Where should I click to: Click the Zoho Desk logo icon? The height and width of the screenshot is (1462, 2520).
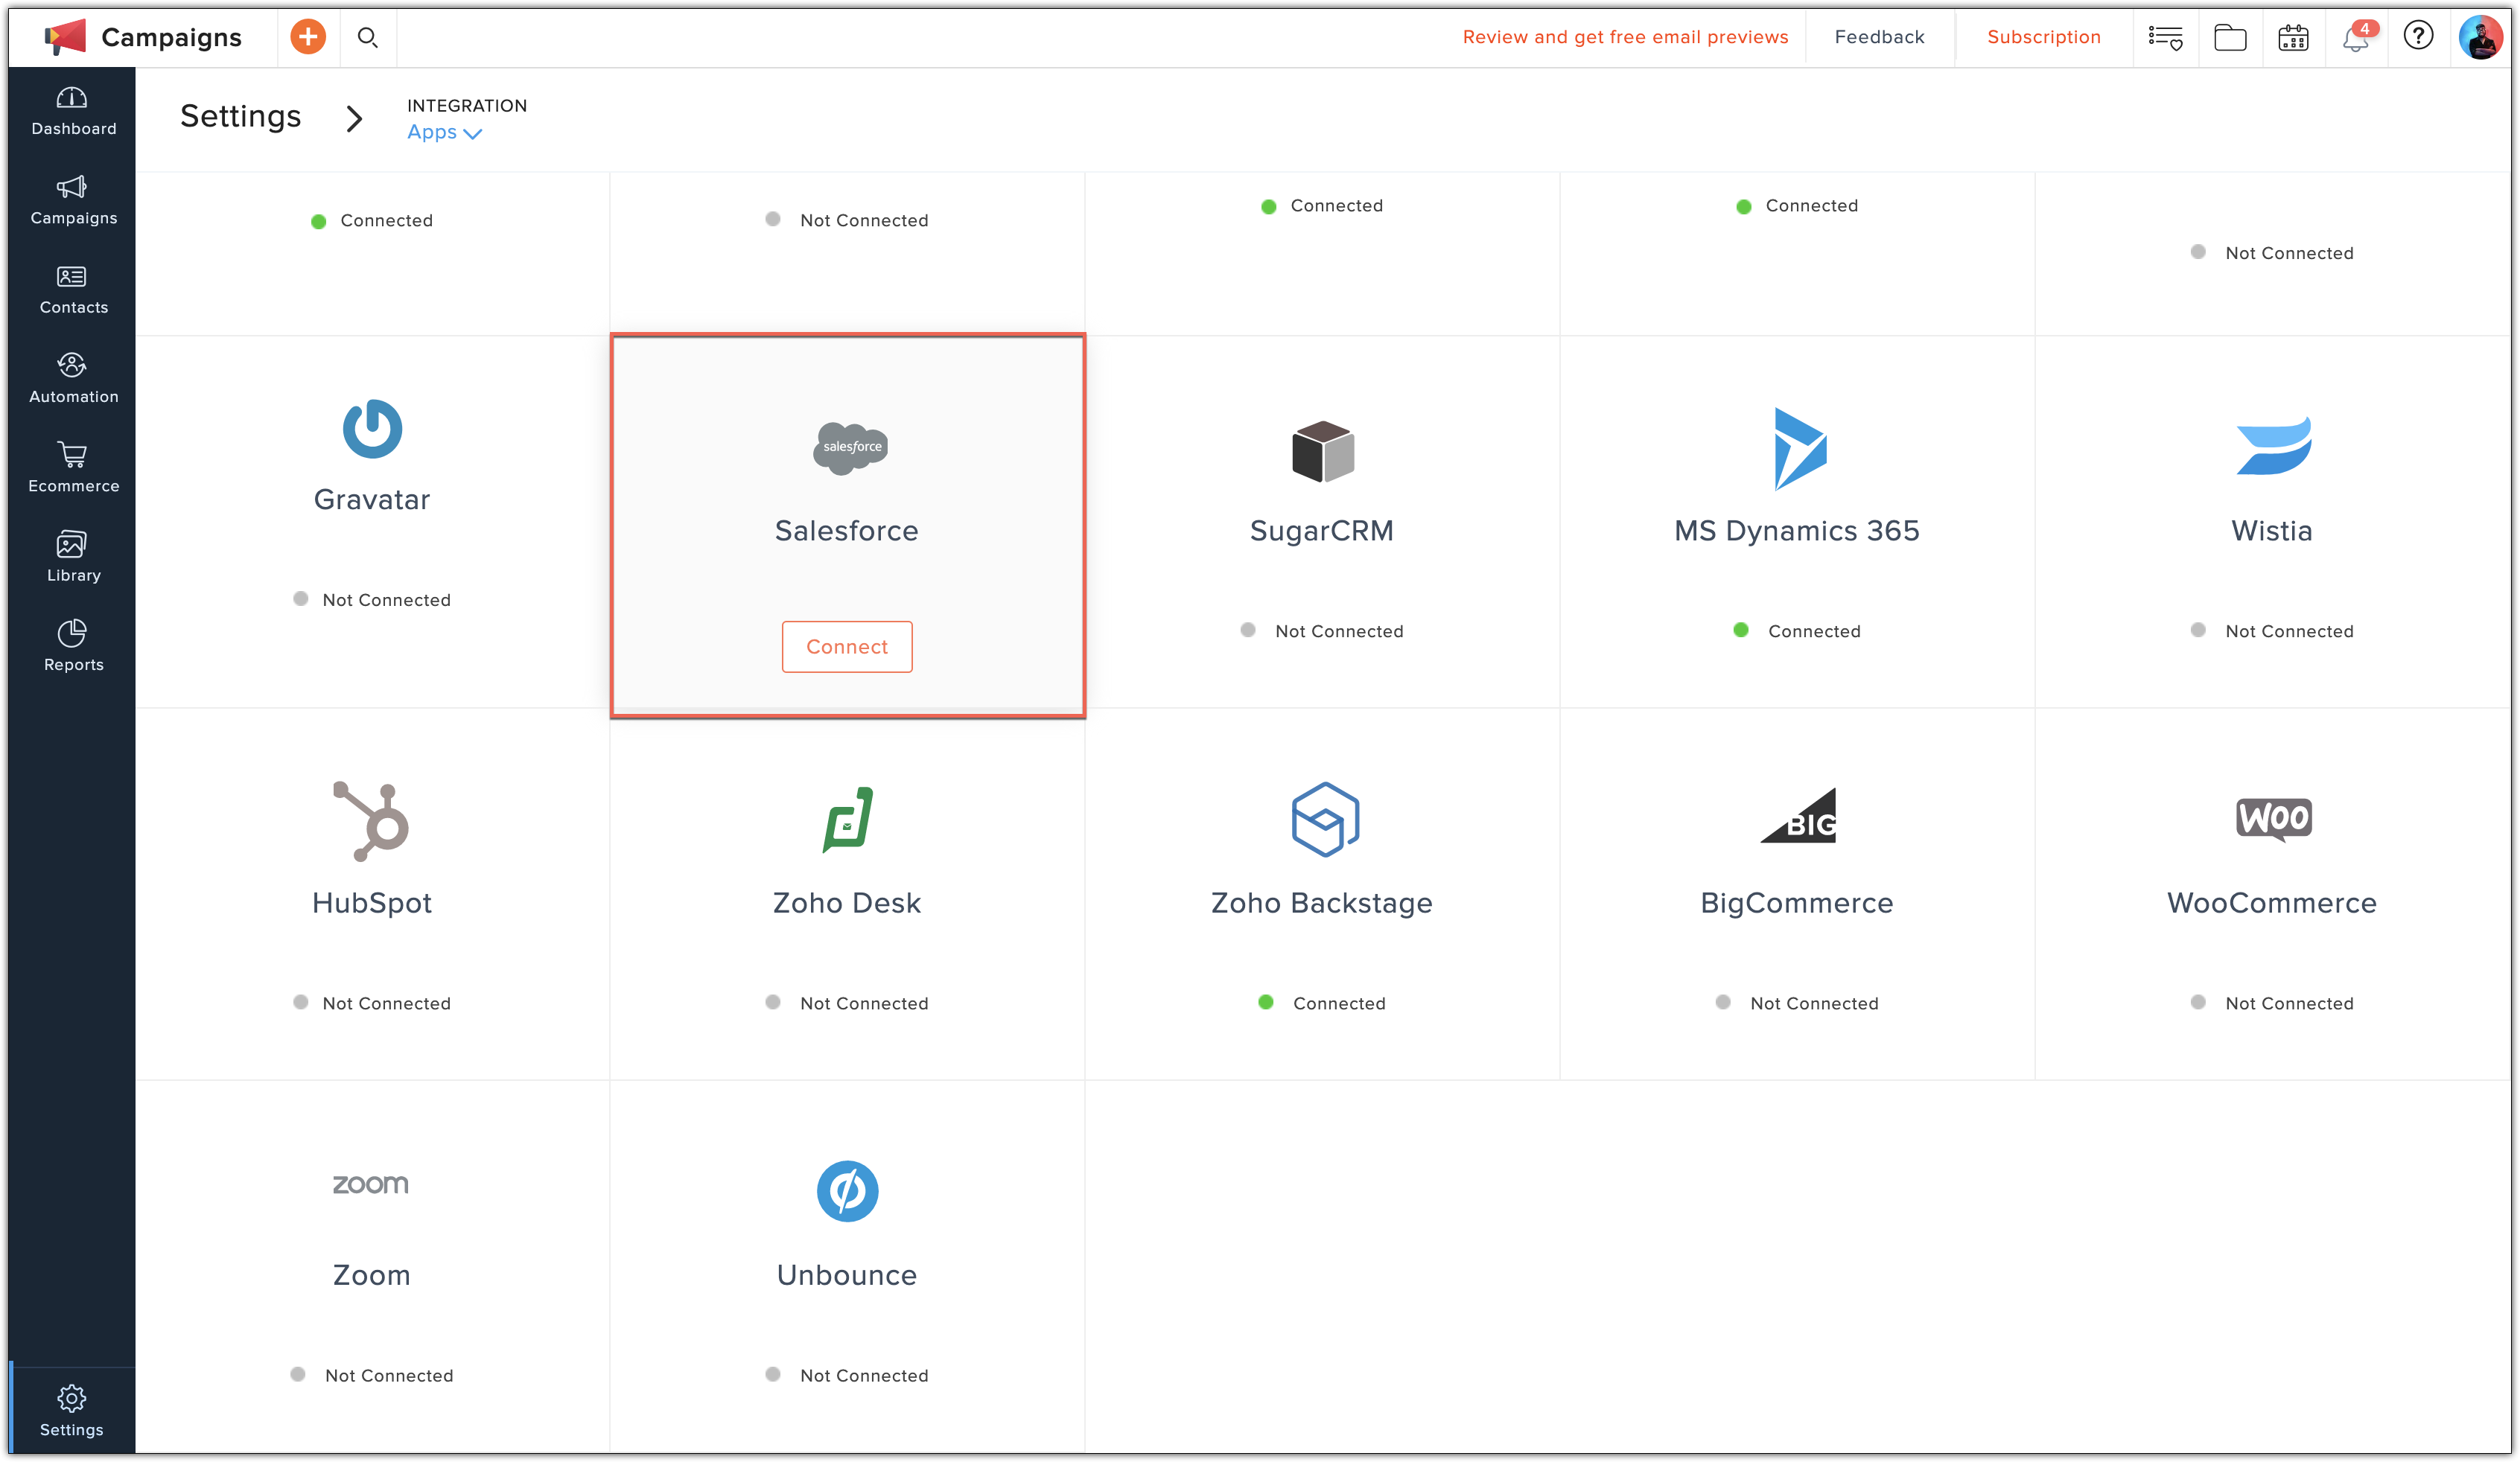click(847, 820)
